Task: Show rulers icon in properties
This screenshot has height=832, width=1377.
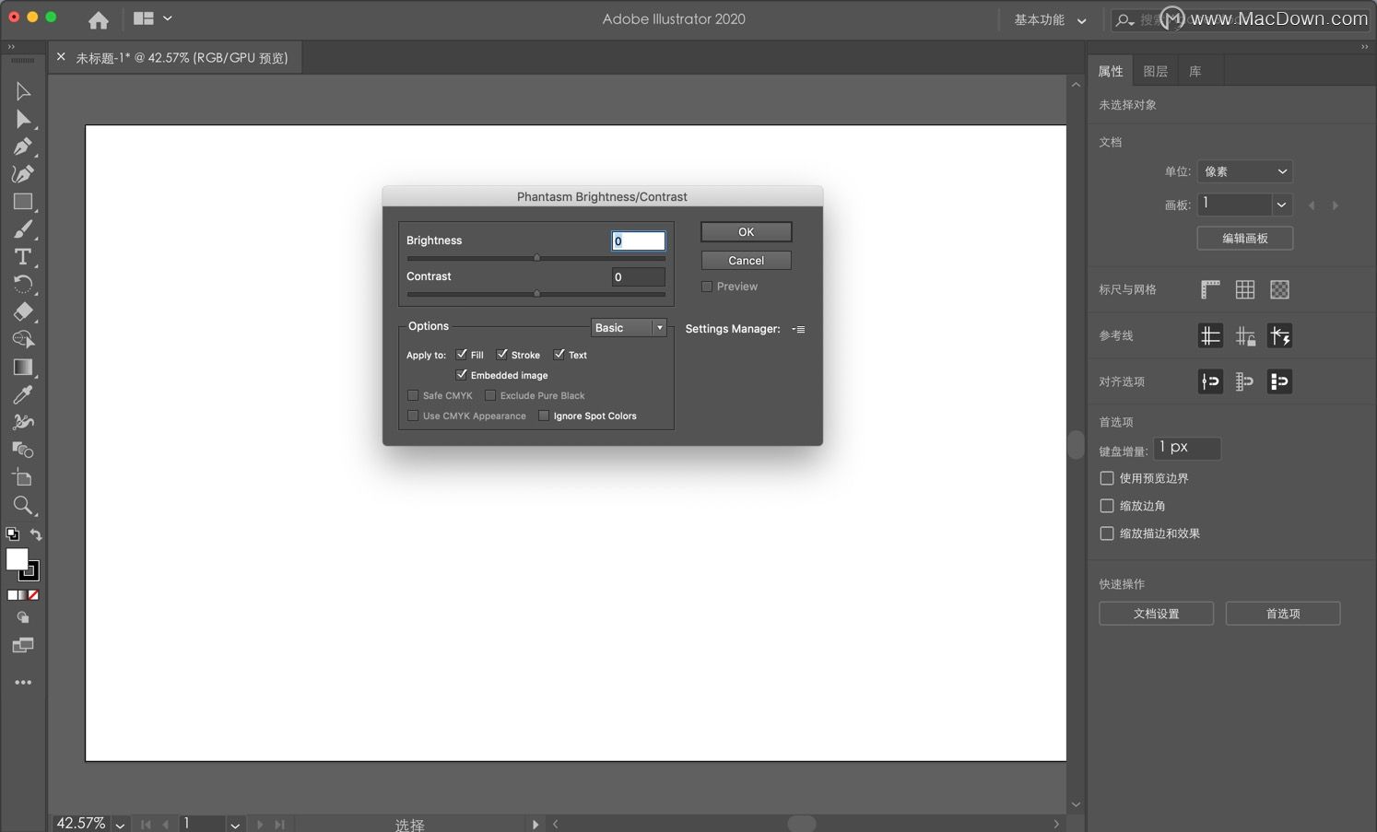Action: click(1210, 289)
